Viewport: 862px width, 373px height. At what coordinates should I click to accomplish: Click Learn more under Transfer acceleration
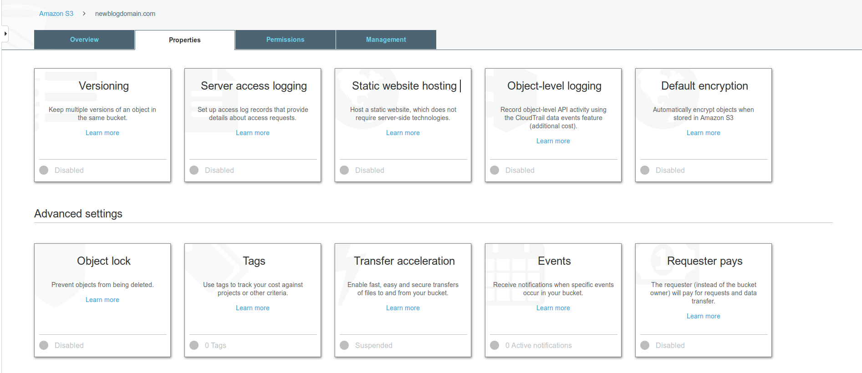pos(403,308)
